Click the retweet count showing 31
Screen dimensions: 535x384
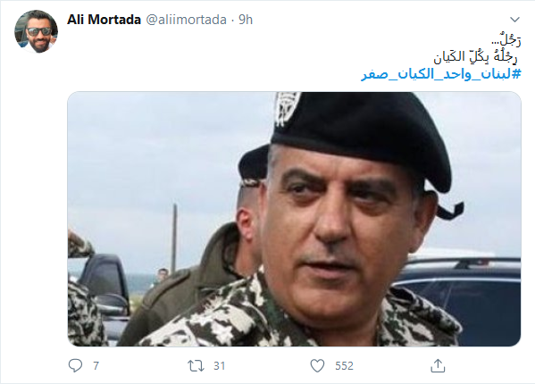(220, 366)
